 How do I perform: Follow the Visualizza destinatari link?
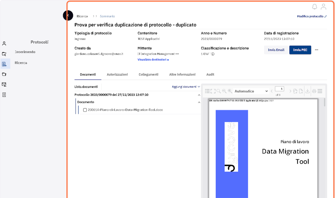coord(153,59)
